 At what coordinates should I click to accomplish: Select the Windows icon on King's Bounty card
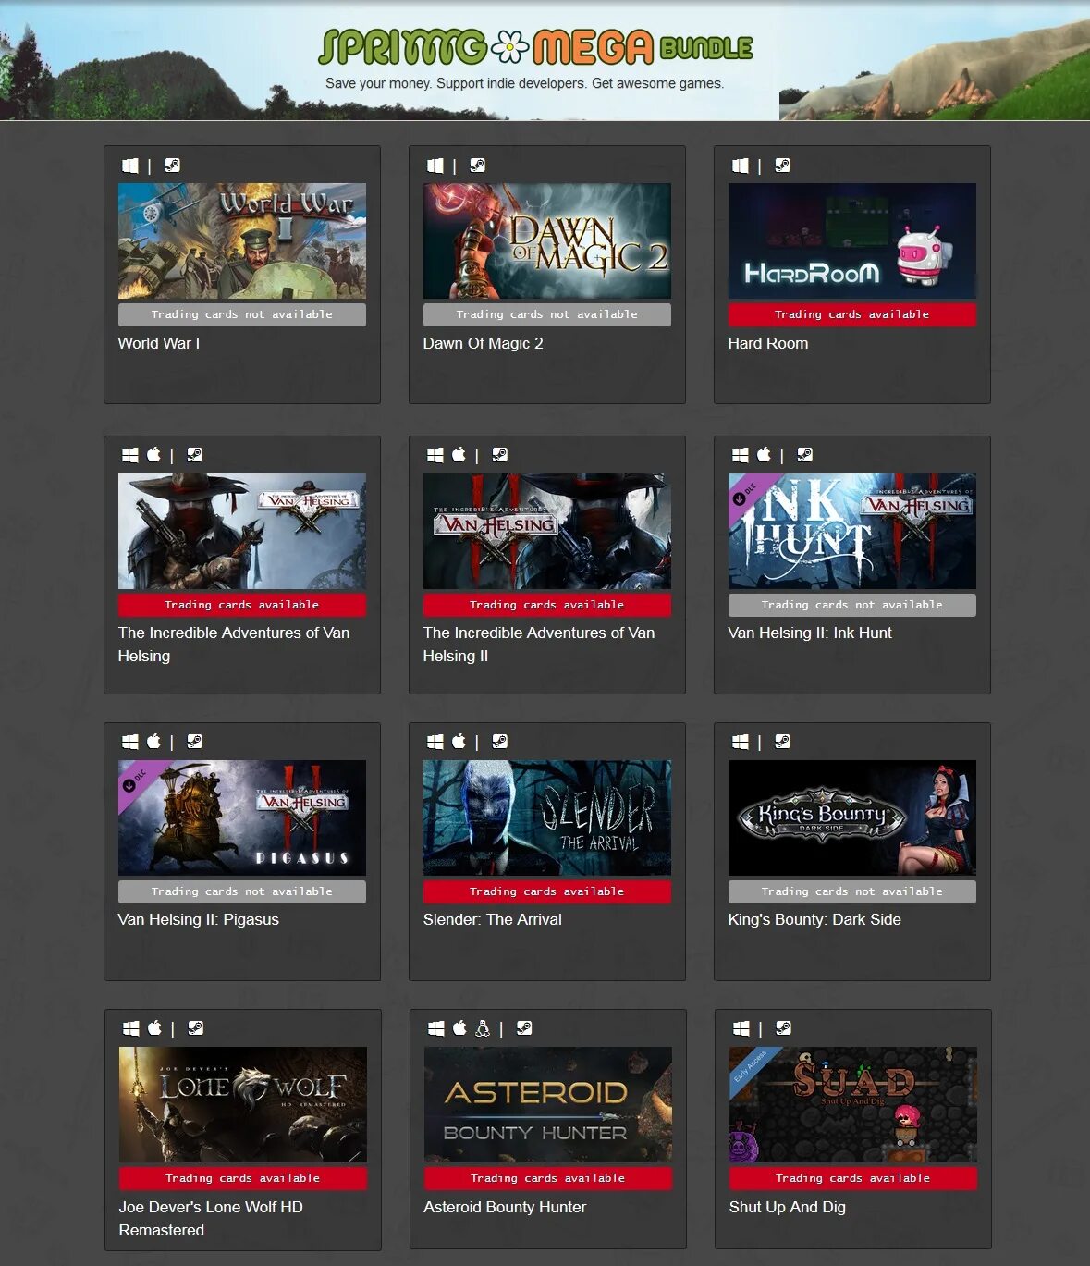tap(739, 741)
